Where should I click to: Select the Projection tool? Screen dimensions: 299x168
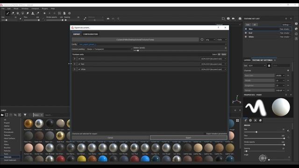click(x=18, y=14)
